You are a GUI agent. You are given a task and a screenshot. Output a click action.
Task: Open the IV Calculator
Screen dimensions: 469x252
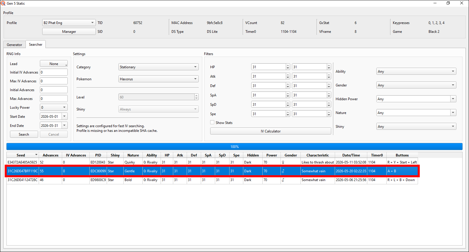(271, 131)
